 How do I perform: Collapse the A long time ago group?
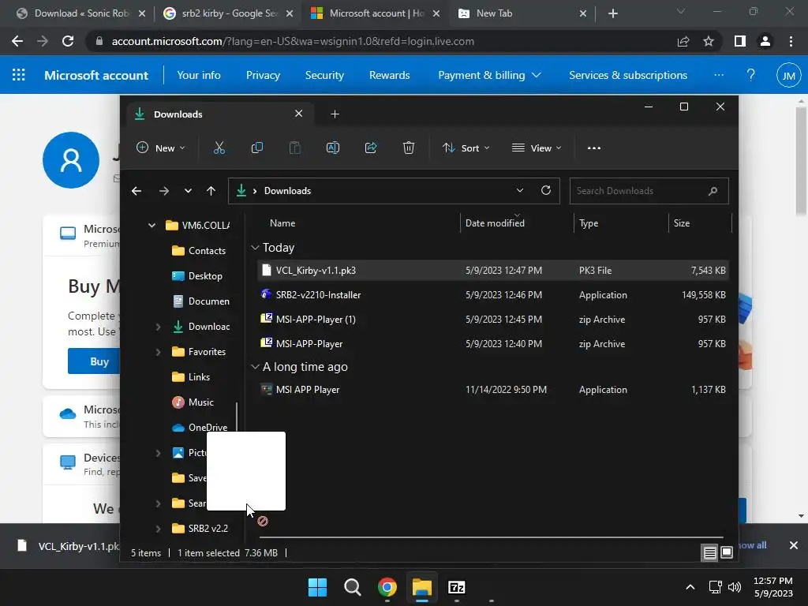click(x=255, y=367)
